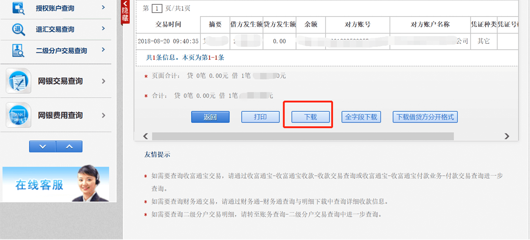530x240 pixels.
Task: Open the 退汇交易查询 menu item
Action: tap(60, 29)
